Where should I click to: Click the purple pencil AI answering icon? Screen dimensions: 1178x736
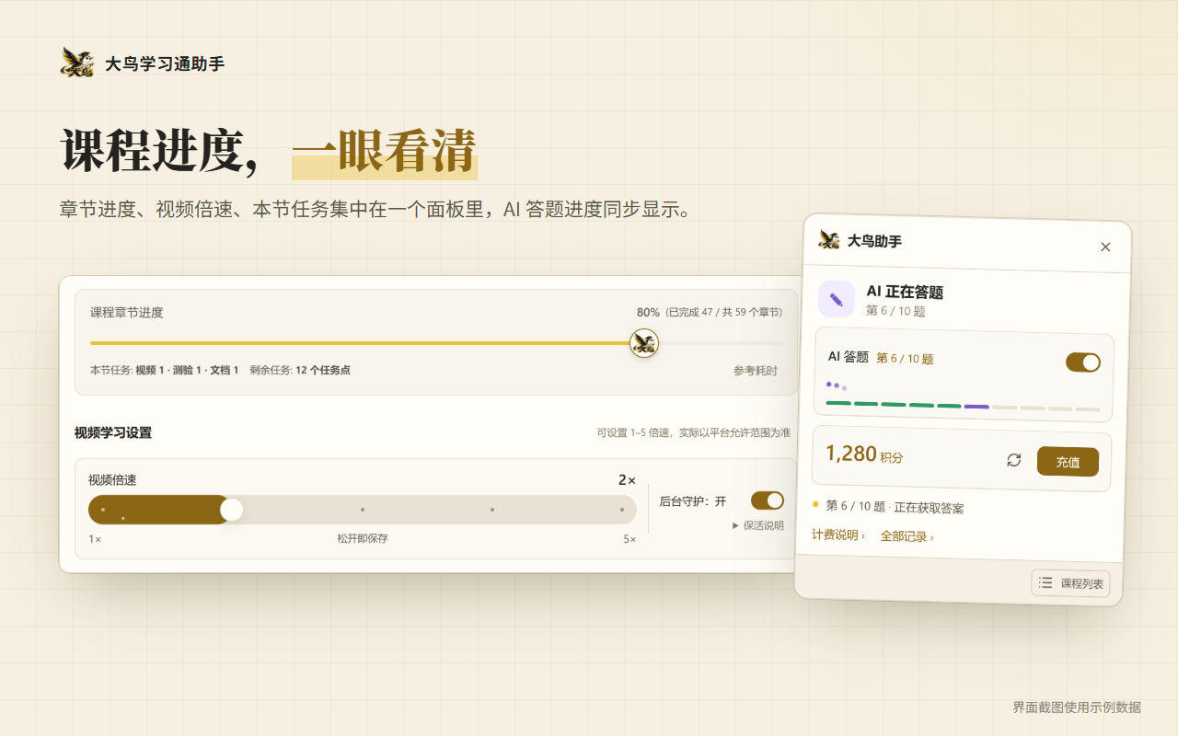click(837, 299)
